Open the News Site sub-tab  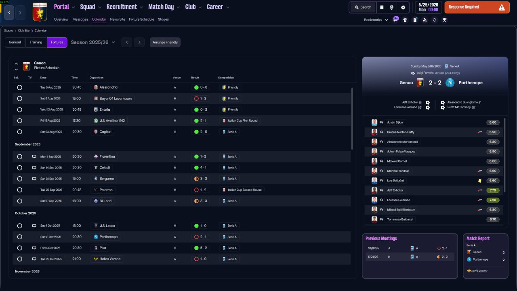click(118, 19)
